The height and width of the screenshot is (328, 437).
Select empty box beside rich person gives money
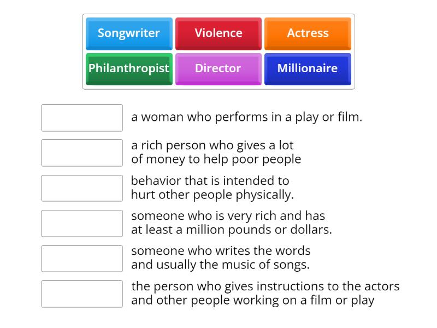82,153
